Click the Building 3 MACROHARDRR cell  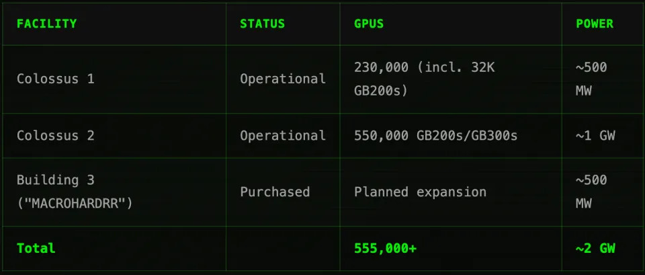pos(75,192)
